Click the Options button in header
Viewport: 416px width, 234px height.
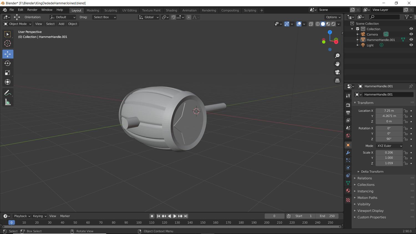coord(333,17)
